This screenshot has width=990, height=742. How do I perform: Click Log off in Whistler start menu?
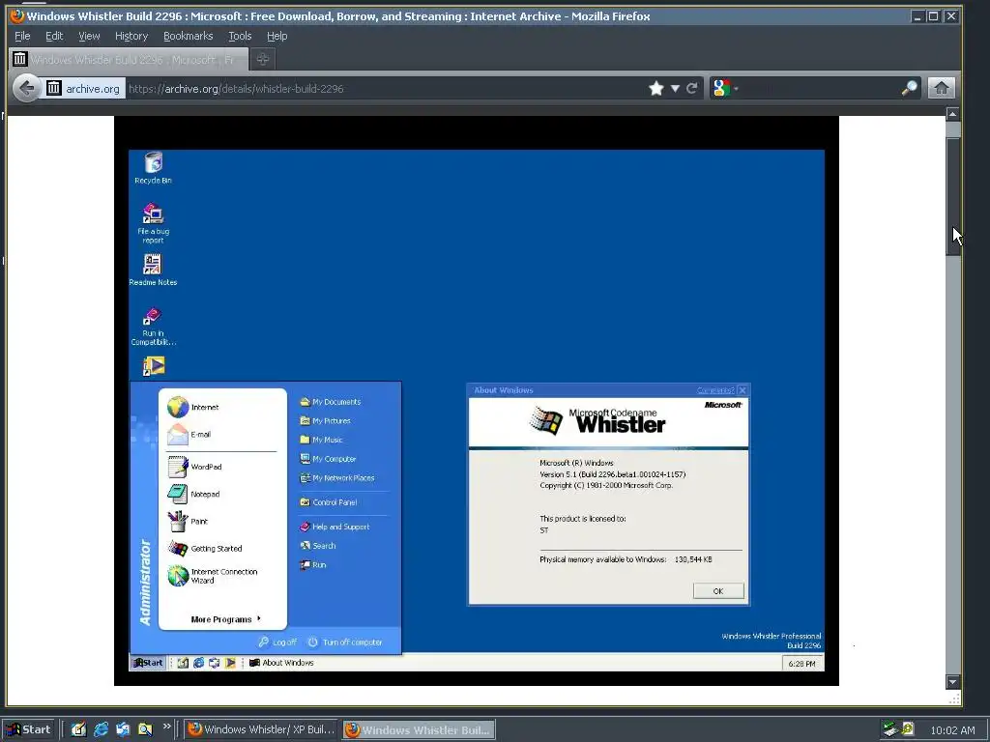(277, 642)
